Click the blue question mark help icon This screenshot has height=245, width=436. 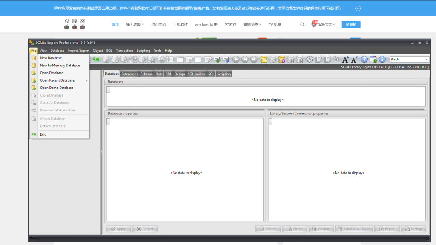(x=364, y=59)
